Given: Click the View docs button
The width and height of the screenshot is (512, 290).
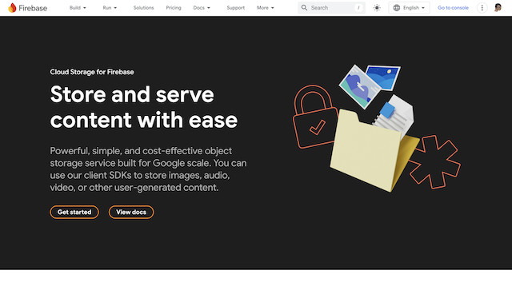Looking at the screenshot, I should pos(131,212).
